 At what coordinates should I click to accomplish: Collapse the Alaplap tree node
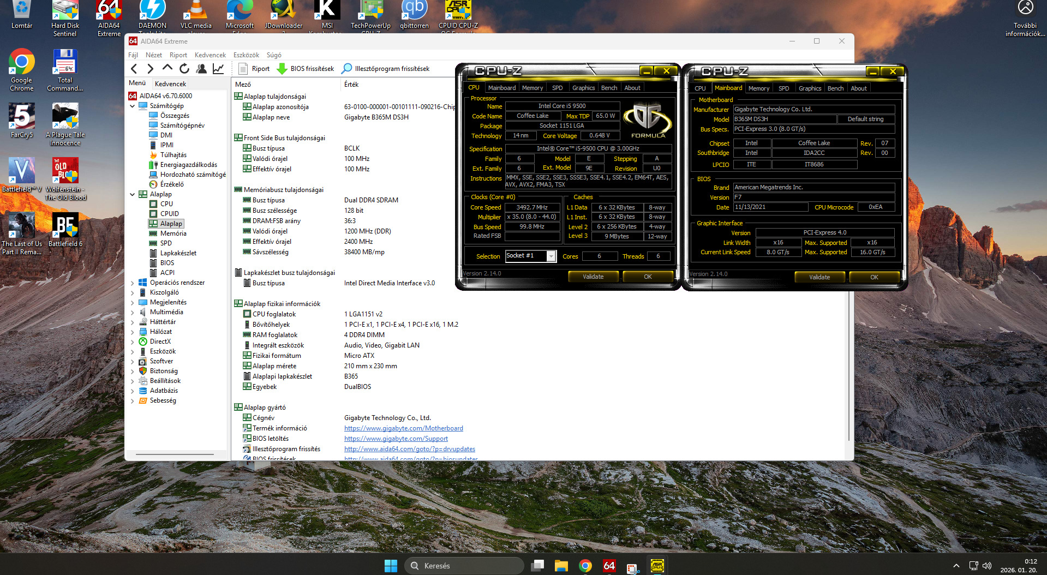pyautogui.click(x=133, y=194)
